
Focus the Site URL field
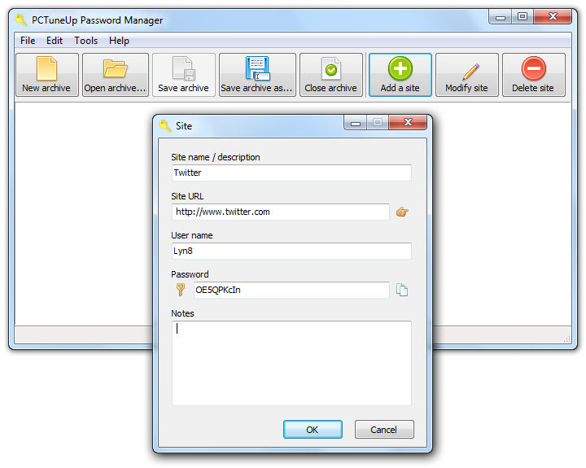tap(280, 212)
